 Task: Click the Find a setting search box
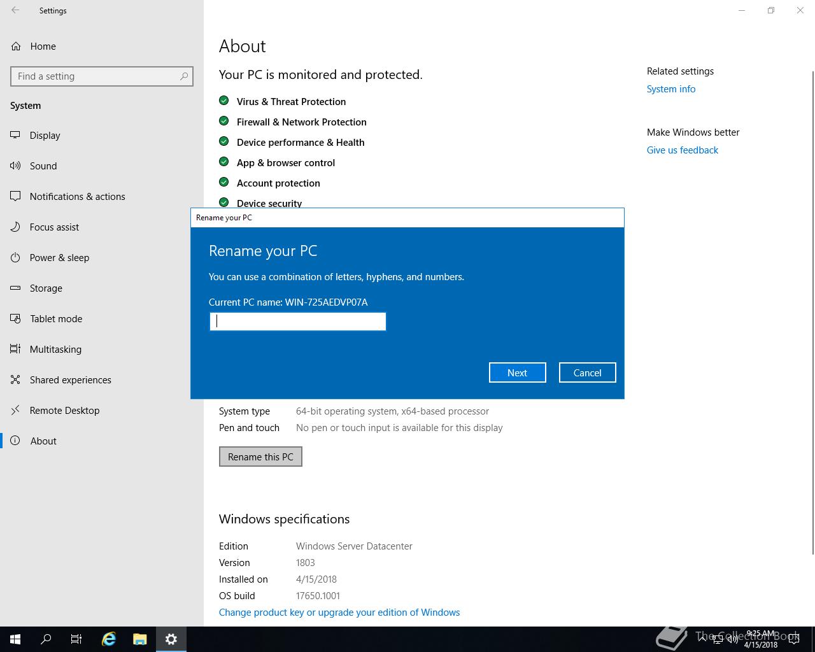coord(102,76)
